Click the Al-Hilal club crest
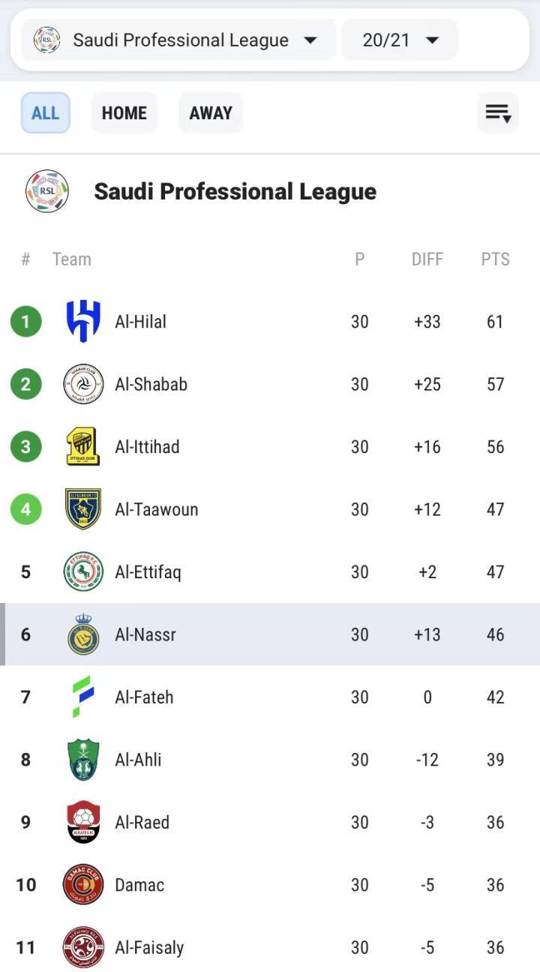Viewport: 540px width, 972px height. click(x=83, y=322)
